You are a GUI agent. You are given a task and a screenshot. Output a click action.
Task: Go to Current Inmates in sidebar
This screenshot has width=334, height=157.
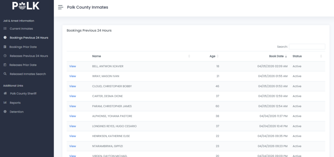[21, 29]
